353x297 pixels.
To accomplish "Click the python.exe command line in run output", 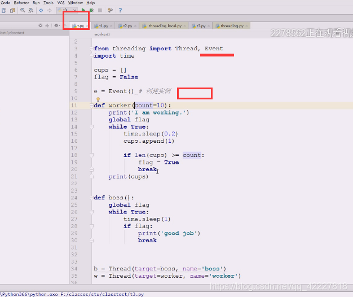I will 72,294.
